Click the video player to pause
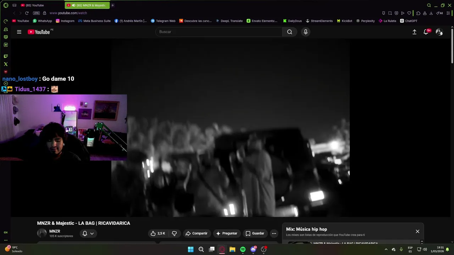454x255 pixels. point(231,127)
